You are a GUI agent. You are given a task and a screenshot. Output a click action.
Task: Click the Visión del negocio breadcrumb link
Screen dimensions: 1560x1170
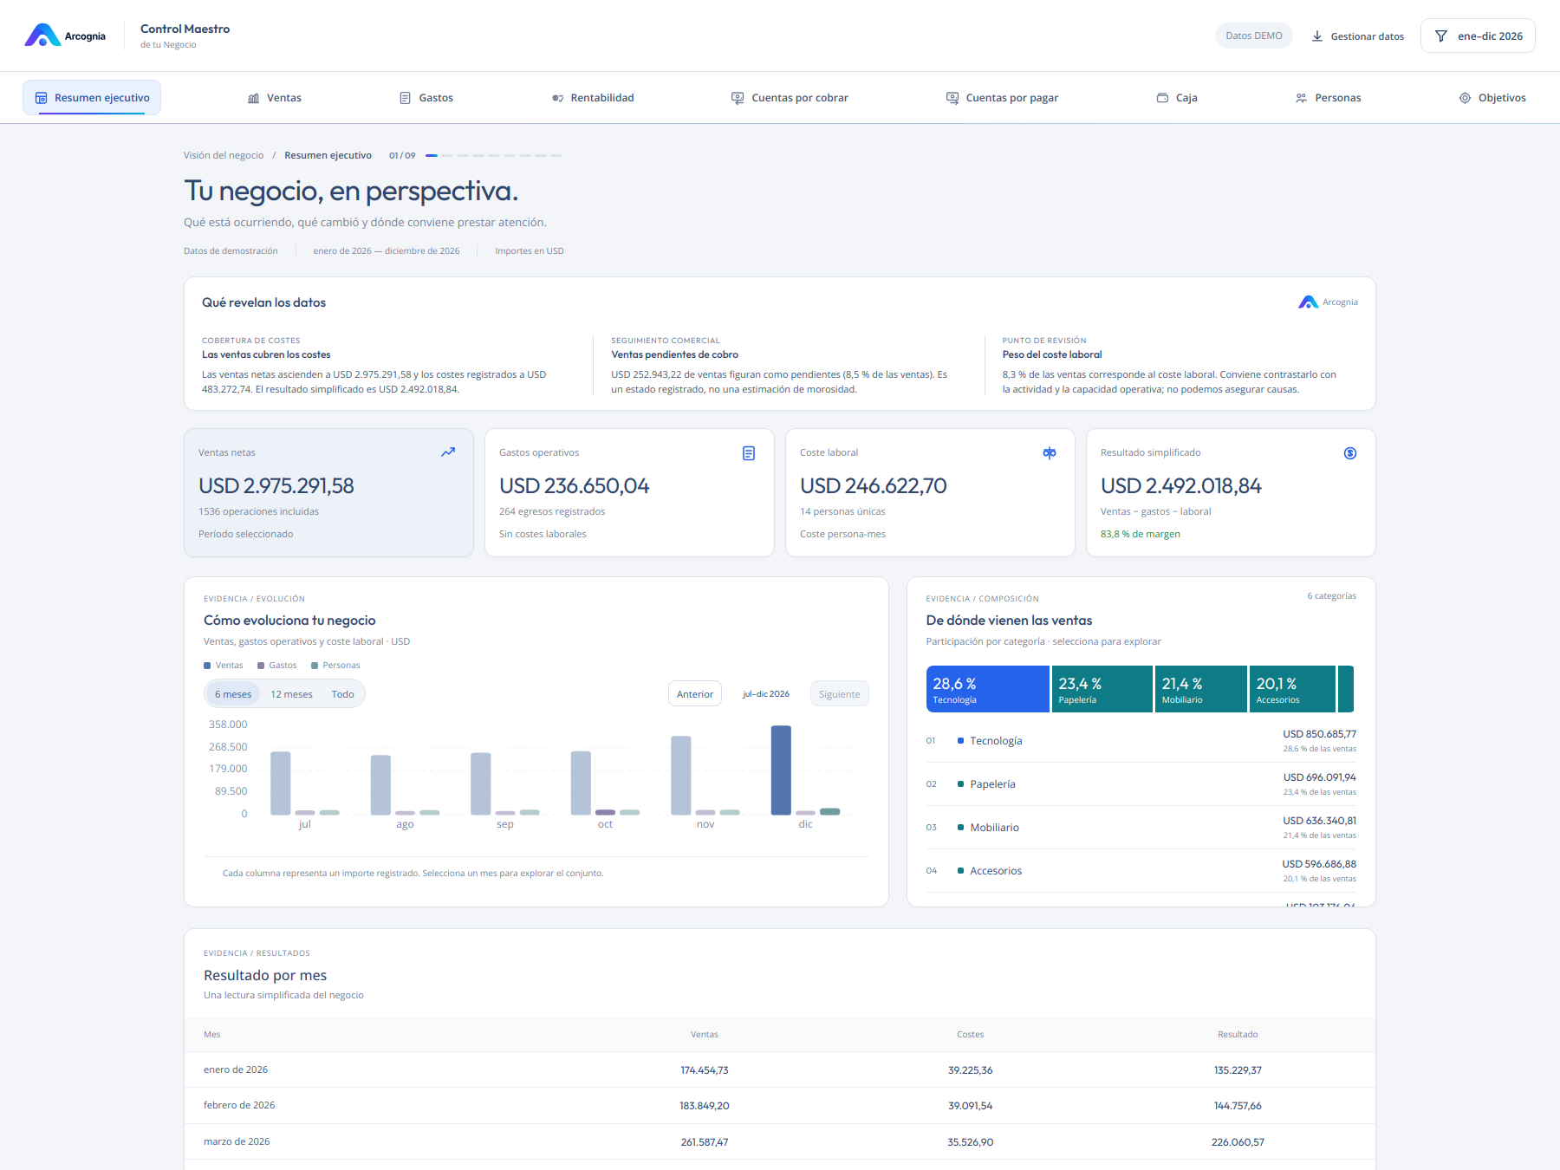click(224, 156)
